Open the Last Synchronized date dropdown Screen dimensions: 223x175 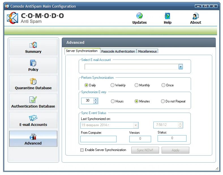(x=136, y=125)
